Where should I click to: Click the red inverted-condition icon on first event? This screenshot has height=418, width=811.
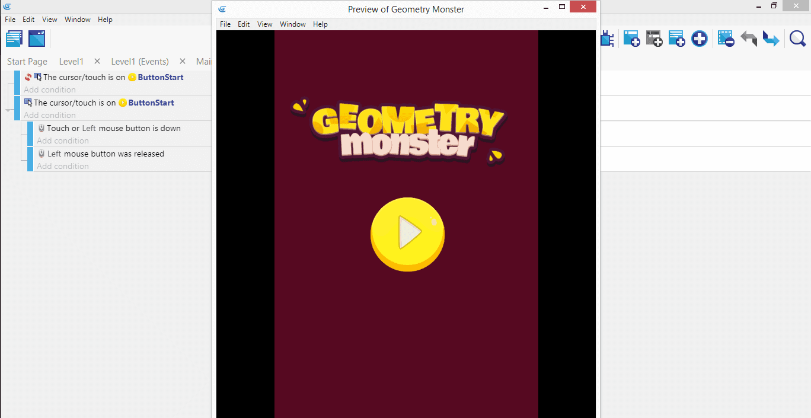[28, 77]
